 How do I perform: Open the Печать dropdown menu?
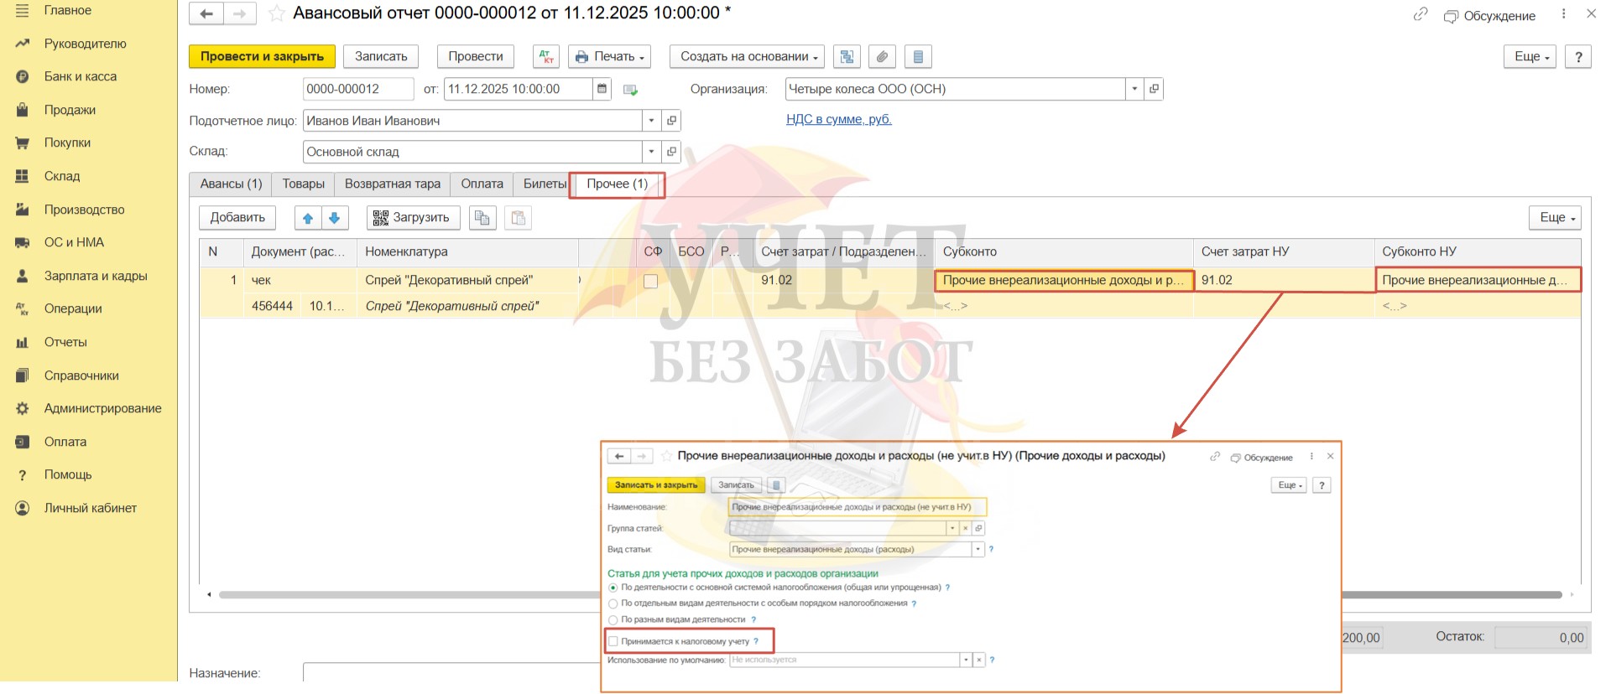click(610, 56)
